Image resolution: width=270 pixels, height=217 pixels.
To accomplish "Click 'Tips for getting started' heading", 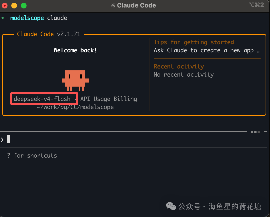I will 194,42.
